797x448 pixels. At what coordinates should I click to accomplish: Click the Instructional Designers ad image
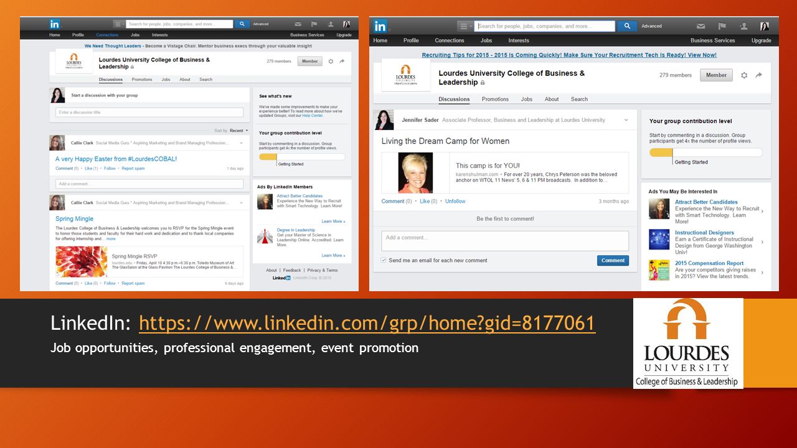coord(659,240)
